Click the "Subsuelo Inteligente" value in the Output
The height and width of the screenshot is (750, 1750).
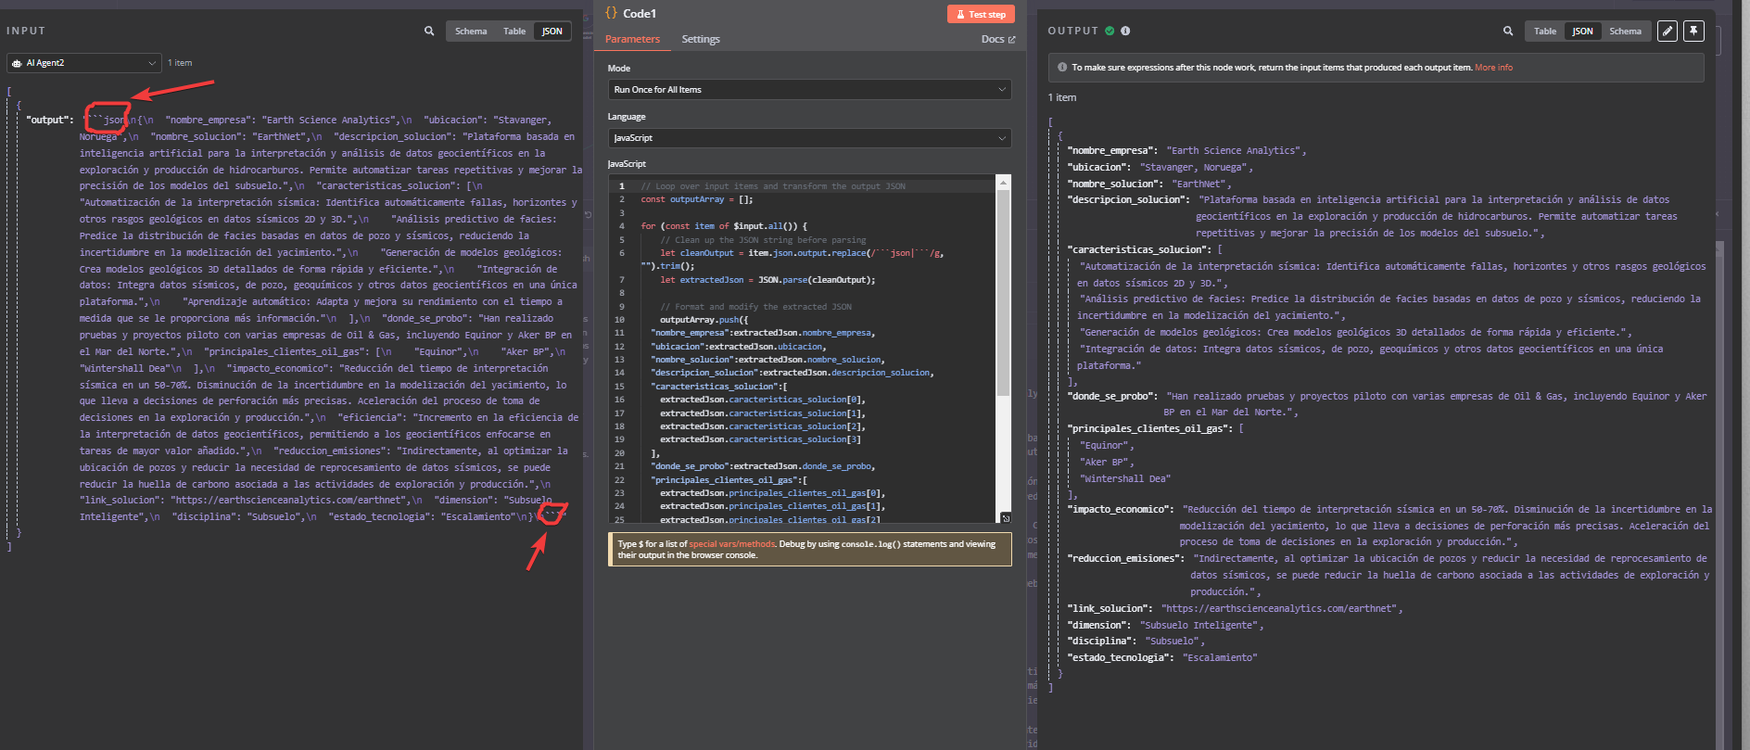click(x=1198, y=625)
